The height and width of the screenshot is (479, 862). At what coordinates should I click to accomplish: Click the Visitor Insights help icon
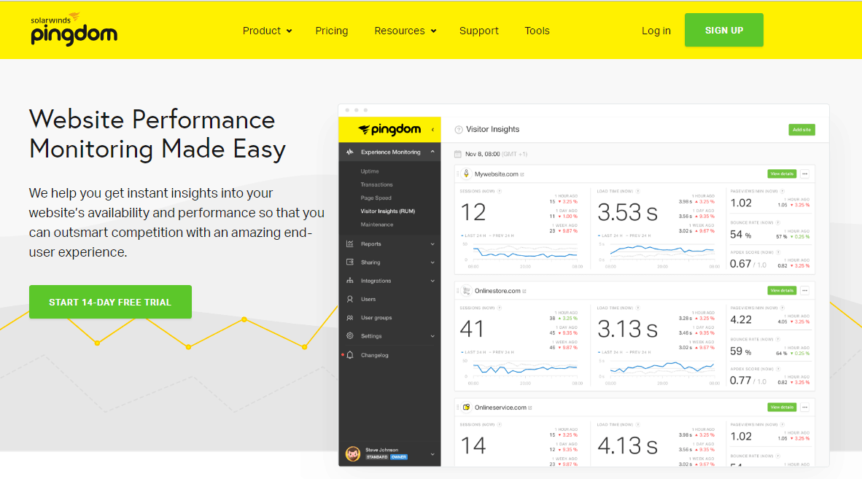(x=459, y=130)
